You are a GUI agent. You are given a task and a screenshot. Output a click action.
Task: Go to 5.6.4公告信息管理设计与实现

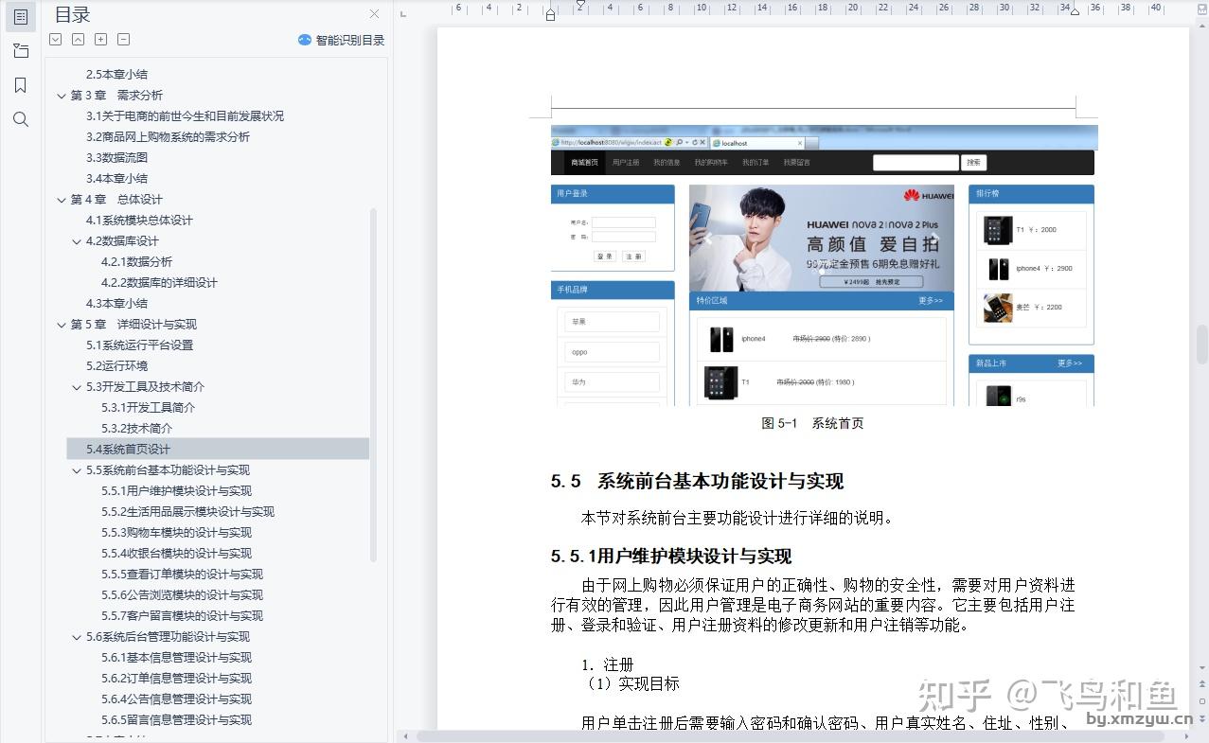(176, 699)
